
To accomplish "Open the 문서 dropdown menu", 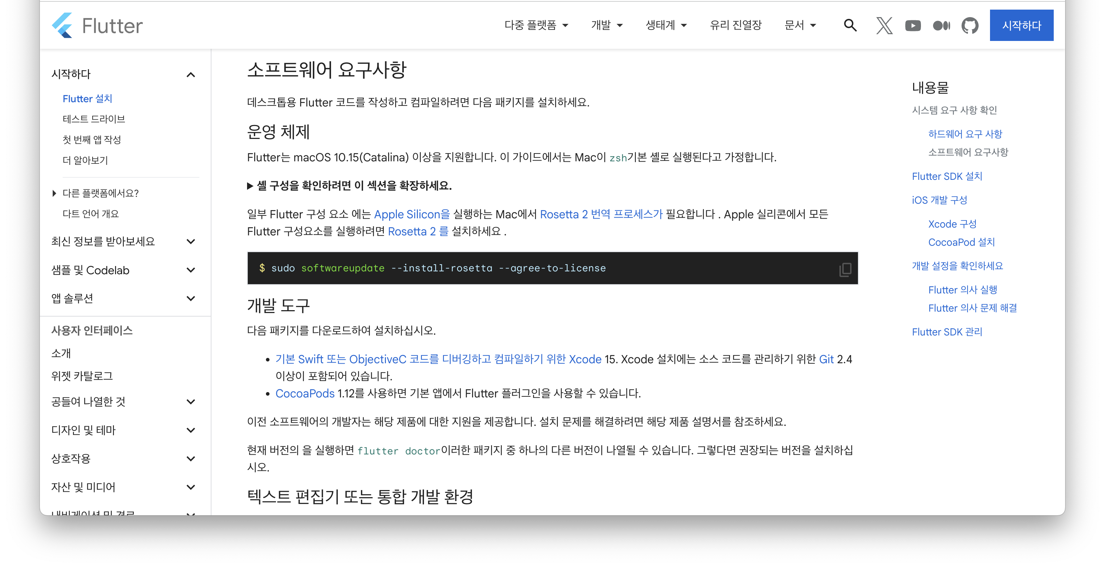I will pos(800,25).
